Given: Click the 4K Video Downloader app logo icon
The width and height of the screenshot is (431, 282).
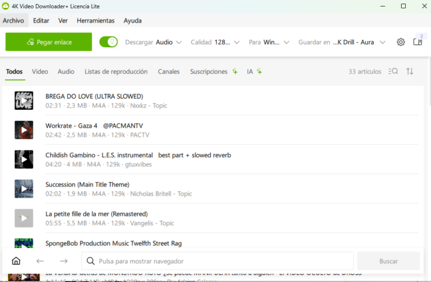Looking at the screenshot, I should [x=5, y=6].
